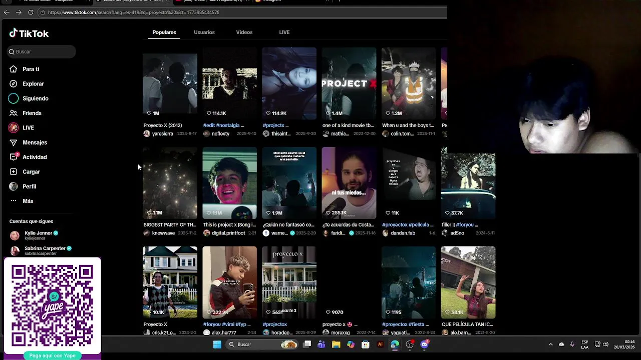Click the Paga aquí con Yape button
The width and height of the screenshot is (641, 360).
52,355
